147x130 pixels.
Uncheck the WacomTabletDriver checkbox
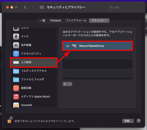(68, 46)
